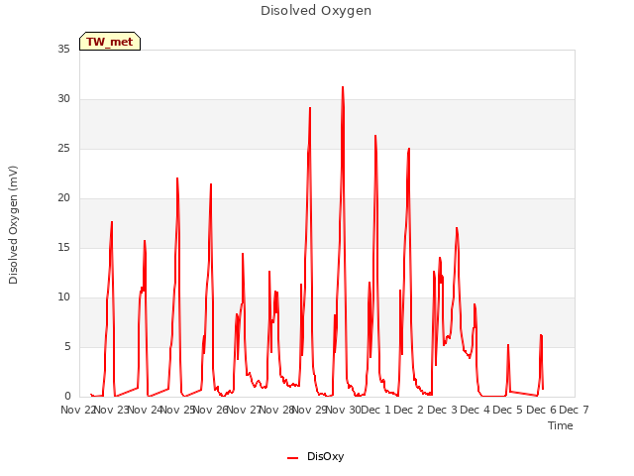634x476 pixels.
Task: Click the Disolved Oxygen (mV) y-axis label
Action: point(13,225)
